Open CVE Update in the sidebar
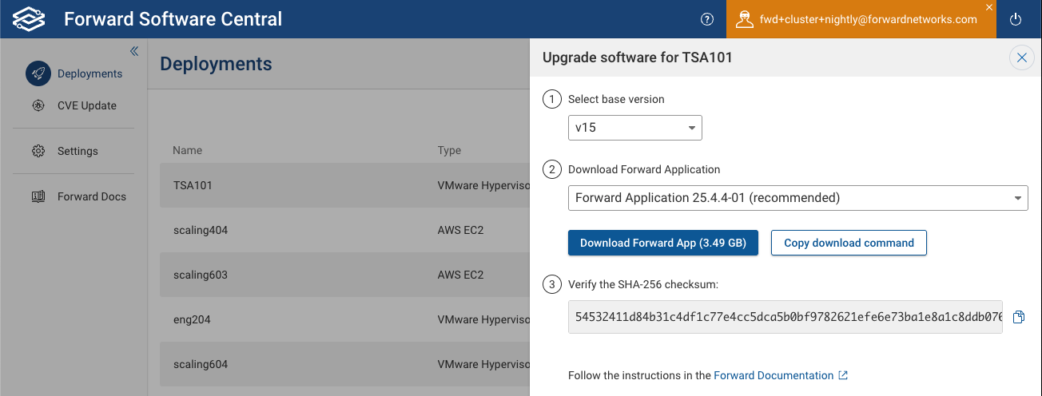Viewport: 1042px width, 396px height. (87, 105)
